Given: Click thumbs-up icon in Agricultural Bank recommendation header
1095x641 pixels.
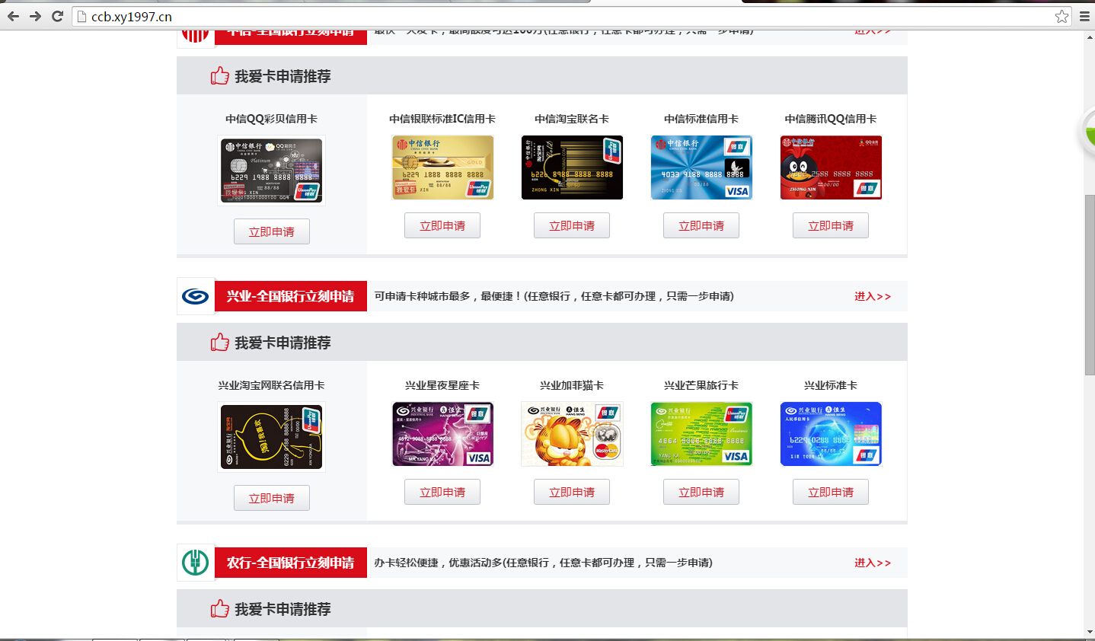Looking at the screenshot, I should [220, 608].
